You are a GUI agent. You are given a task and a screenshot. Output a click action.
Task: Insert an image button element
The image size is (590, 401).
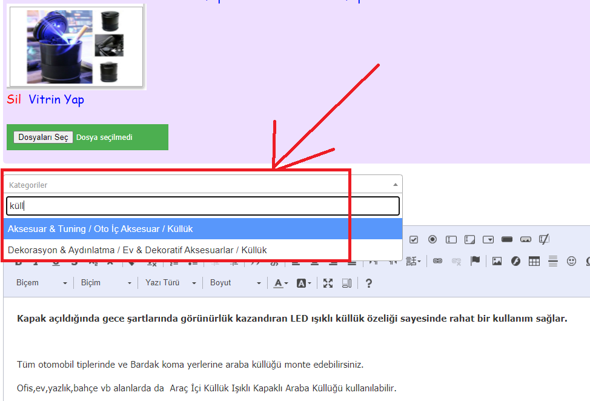pos(526,239)
